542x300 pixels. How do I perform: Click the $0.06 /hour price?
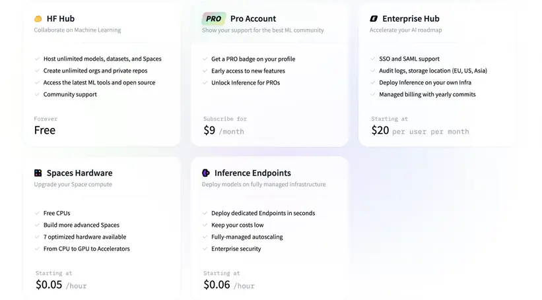[228, 285]
